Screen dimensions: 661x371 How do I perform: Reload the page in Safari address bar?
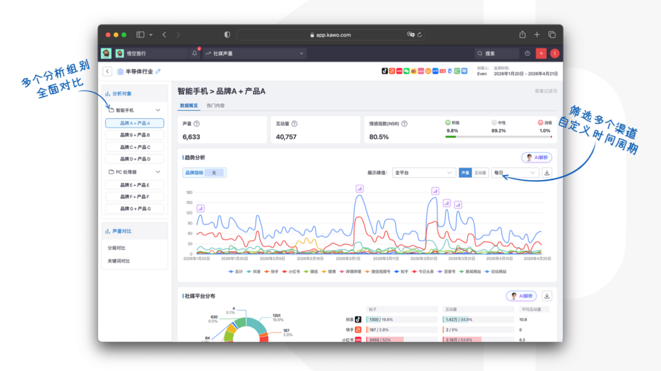tap(420, 35)
